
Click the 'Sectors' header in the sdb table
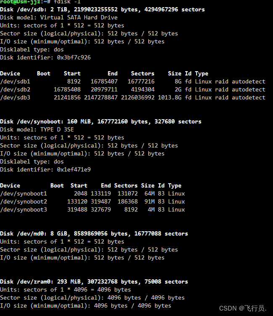143,74
